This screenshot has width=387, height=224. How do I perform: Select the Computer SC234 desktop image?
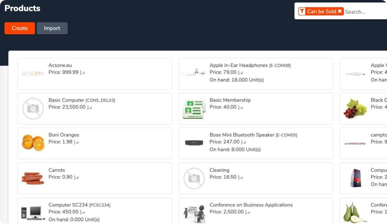coord(33,213)
